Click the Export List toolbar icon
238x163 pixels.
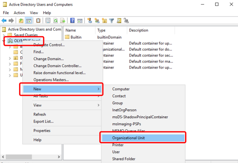[x=63, y=21]
